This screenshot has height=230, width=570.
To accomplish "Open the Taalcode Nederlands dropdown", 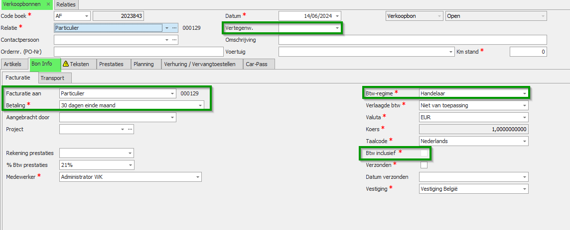I will (x=525, y=141).
